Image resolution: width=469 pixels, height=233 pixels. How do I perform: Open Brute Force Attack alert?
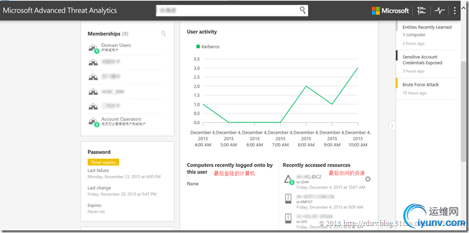(x=426, y=88)
